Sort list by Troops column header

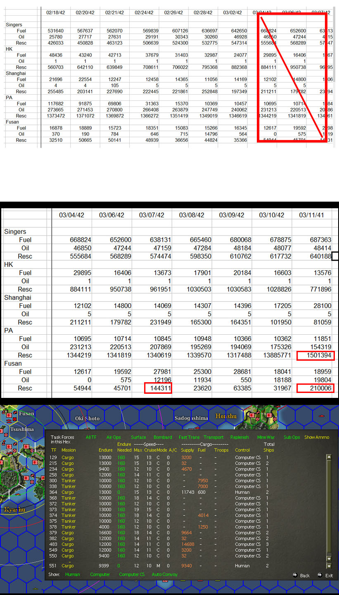221,450
